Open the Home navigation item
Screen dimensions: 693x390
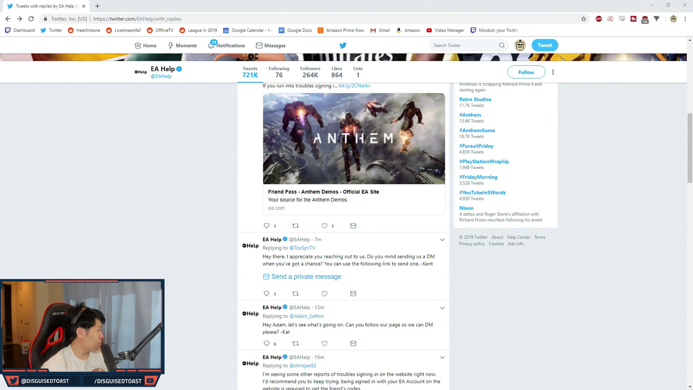146,45
